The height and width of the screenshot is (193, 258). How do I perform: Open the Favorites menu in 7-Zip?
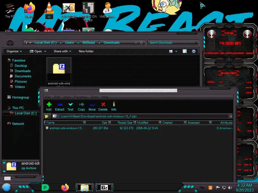(x=80, y=97)
